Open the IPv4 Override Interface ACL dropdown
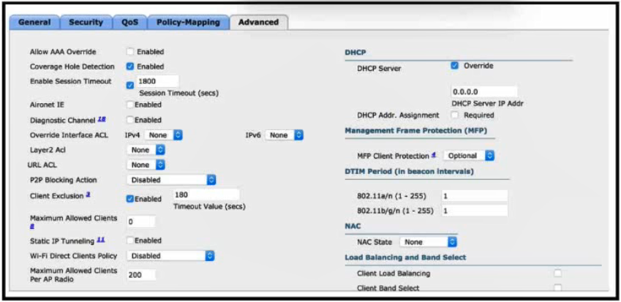The image size is (621, 302). click(x=163, y=135)
